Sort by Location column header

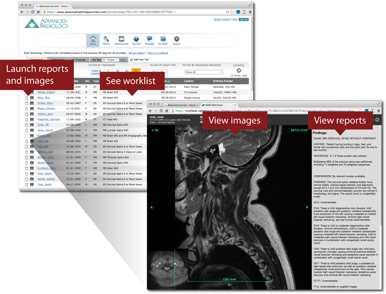(189, 81)
